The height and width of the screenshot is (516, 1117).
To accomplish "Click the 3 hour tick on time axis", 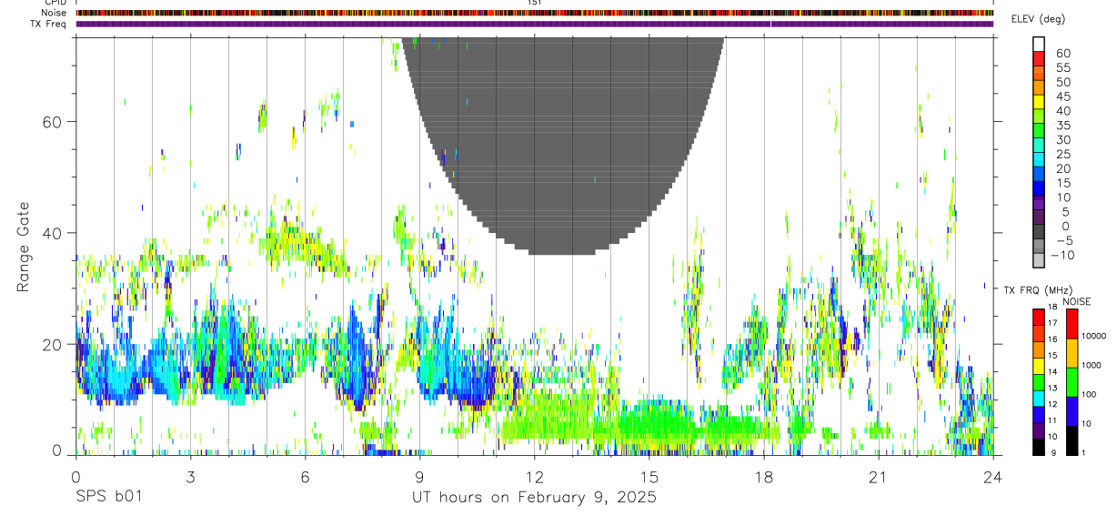I will click(190, 476).
